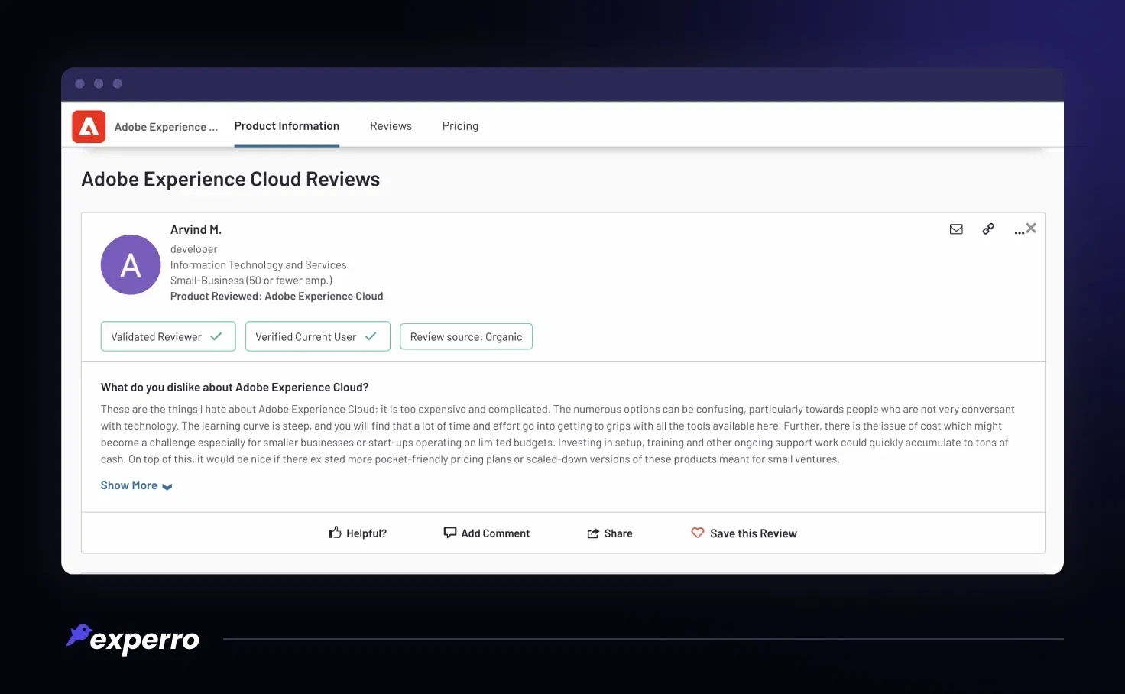
Task: Open the three-dots more options menu
Action: (x=1019, y=231)
